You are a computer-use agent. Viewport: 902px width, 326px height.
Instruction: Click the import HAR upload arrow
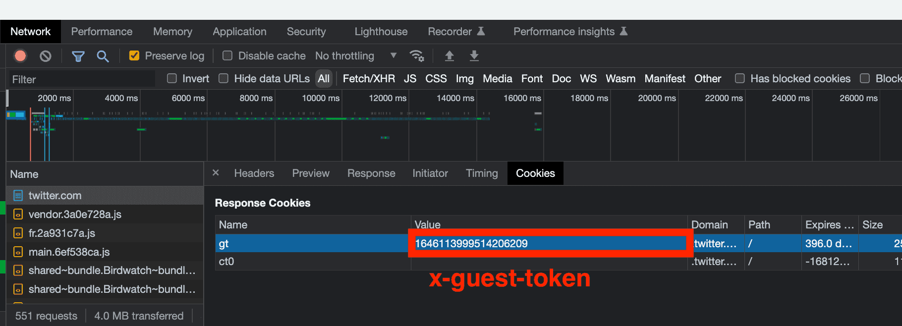449,56
